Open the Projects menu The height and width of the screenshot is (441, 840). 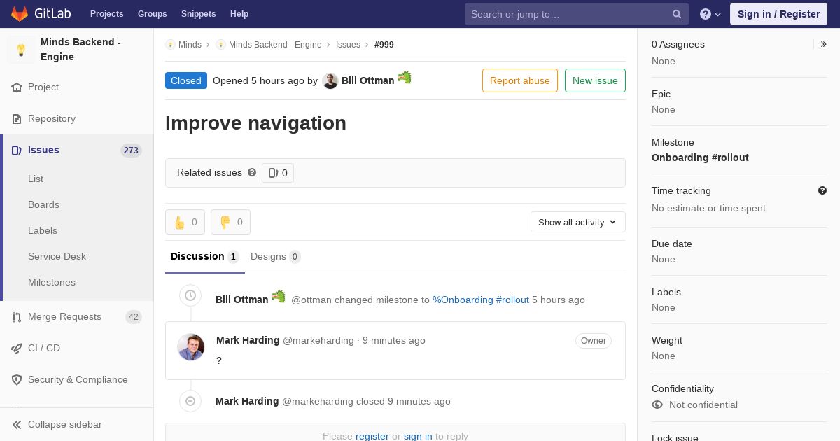click(107, 14)
